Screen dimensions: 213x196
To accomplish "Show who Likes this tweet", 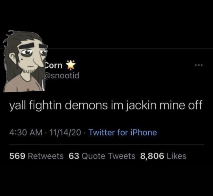I will coord(176,156).
